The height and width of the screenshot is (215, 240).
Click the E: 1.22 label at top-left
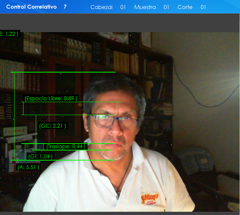pos(9,34)
